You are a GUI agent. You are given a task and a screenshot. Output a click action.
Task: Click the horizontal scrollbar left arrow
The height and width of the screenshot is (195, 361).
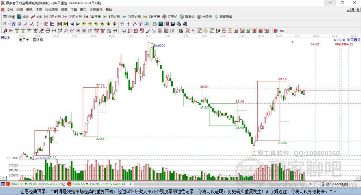131,184
